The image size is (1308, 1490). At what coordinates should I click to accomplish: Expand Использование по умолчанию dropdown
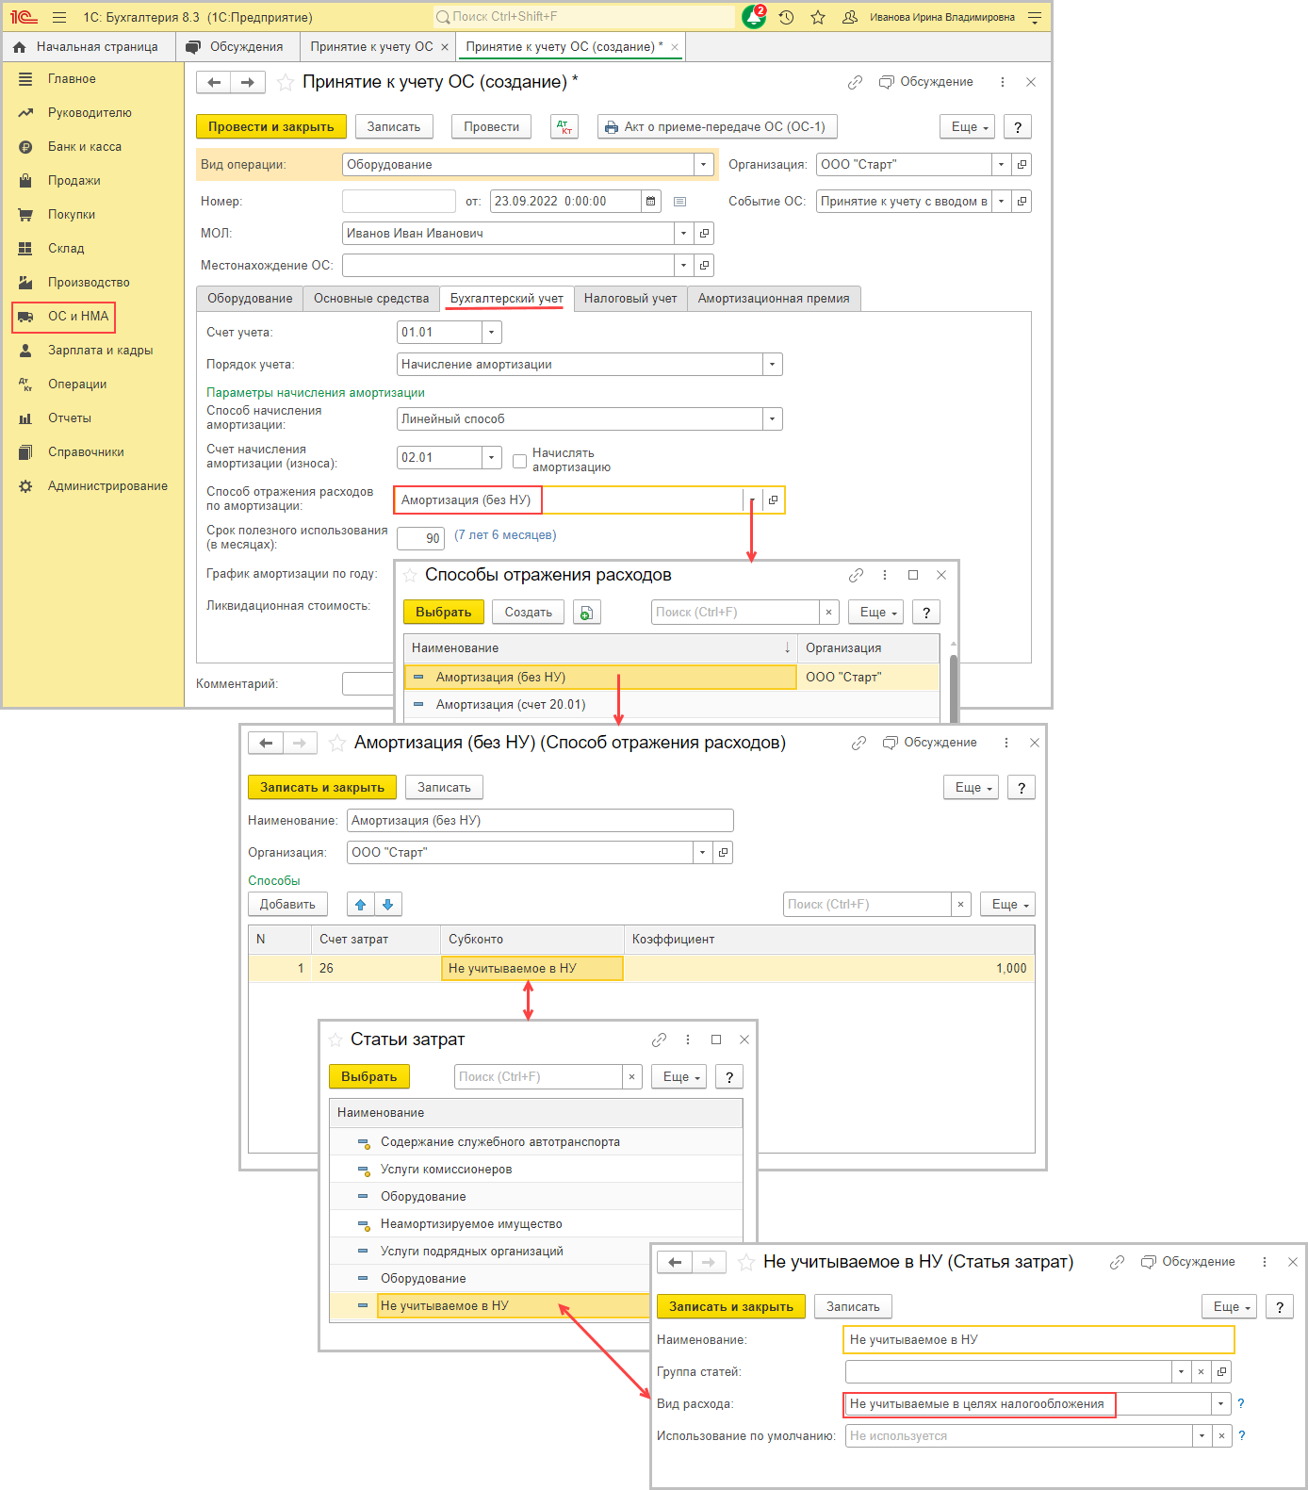1202,1436
